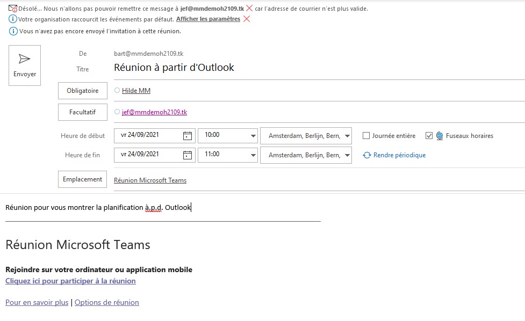Click presence circle next to Hilde MM
The width and height of the screenshot is (525, 321).
pyautogui.click(x=117, y=90)
